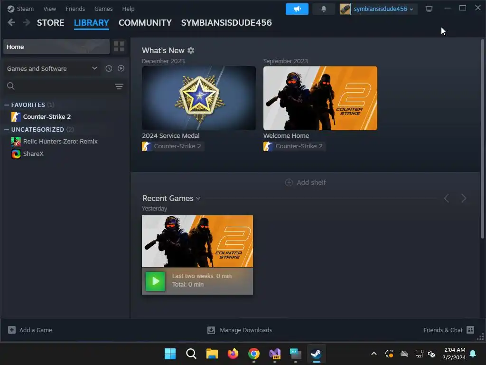This screenshot has width=486, height=365.
Task: Open the SYMBIANSISDUDE456 profile tab
Action: (x=226, y=23)
